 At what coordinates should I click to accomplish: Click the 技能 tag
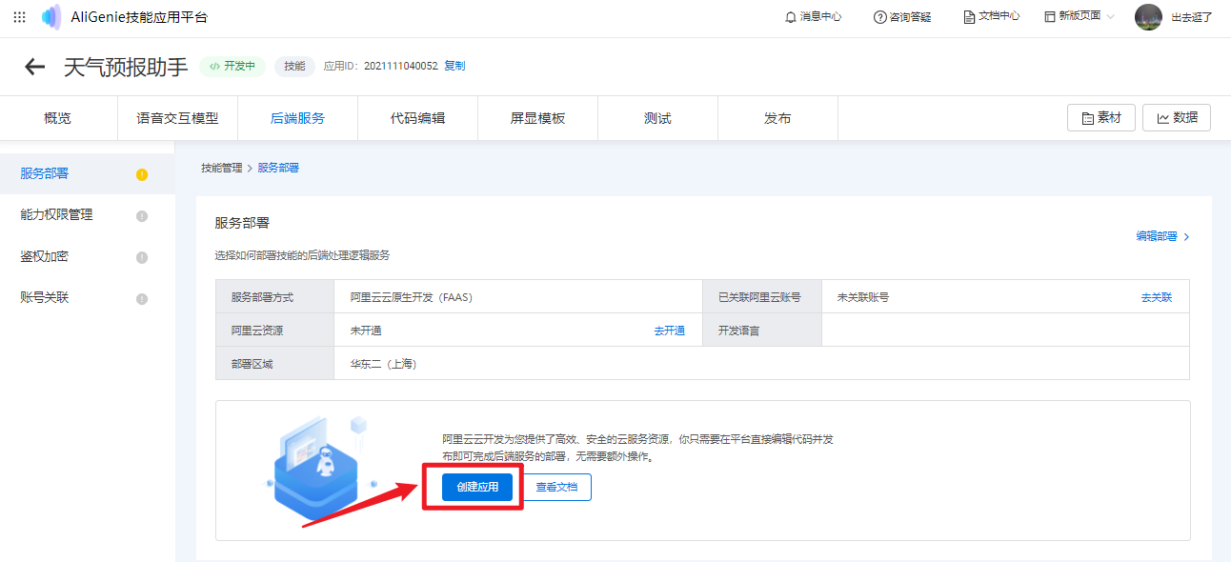pos(294,66)
